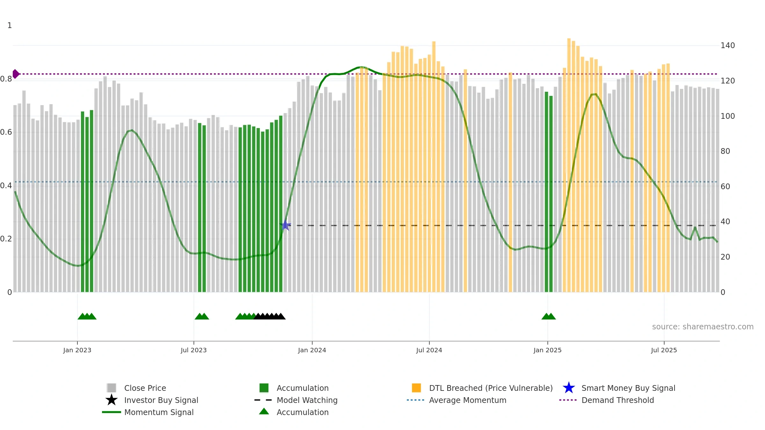Click the purple diamond on Demand Threshold line
765x430 pixels.
coord(16,74)
